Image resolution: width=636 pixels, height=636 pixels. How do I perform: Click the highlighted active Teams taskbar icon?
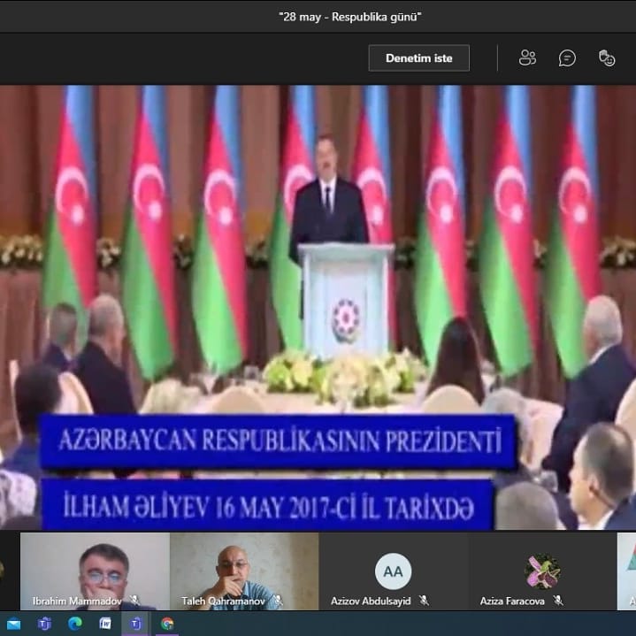[x=135, y=624]
